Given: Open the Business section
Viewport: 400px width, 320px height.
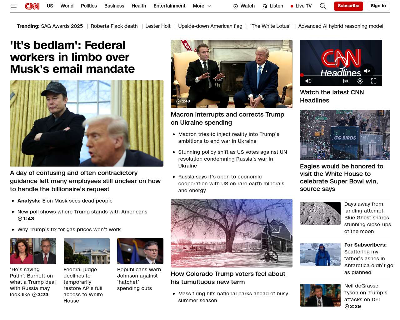Looking at the screenshot, I should click(114, 6).
